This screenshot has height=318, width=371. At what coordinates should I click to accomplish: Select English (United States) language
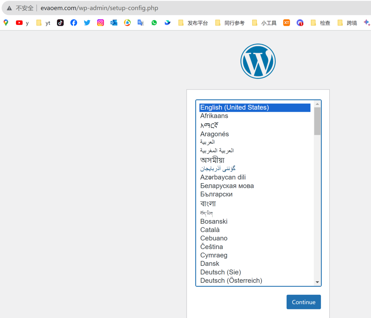click(255, 107)
